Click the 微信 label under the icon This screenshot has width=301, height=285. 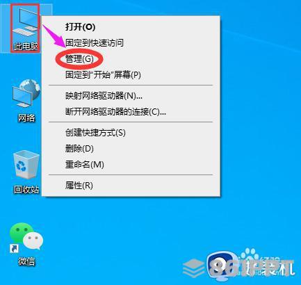pos(26,261)
